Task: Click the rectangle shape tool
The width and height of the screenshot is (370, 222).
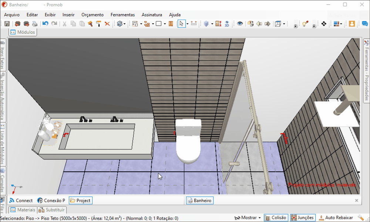Action: click(159, 24)
